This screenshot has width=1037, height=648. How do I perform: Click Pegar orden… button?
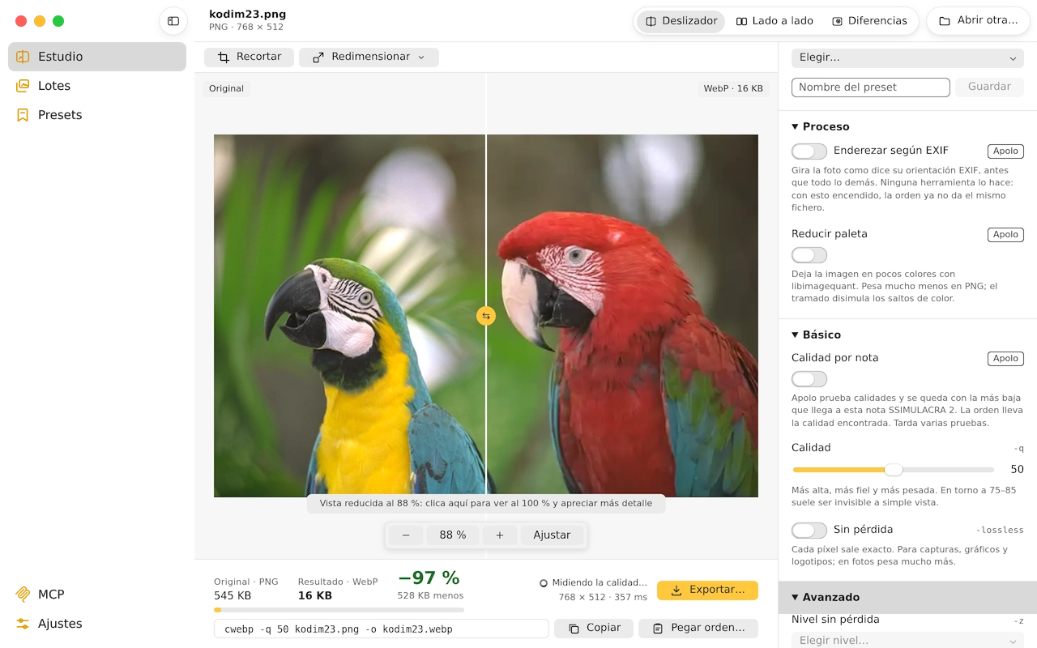(698, 629)
